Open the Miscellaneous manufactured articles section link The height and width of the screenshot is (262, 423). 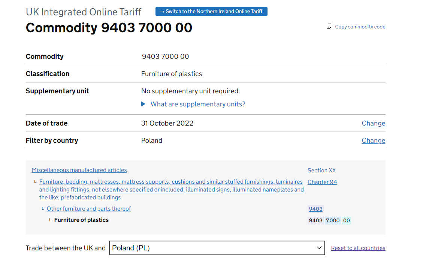[x=79, y=170]
